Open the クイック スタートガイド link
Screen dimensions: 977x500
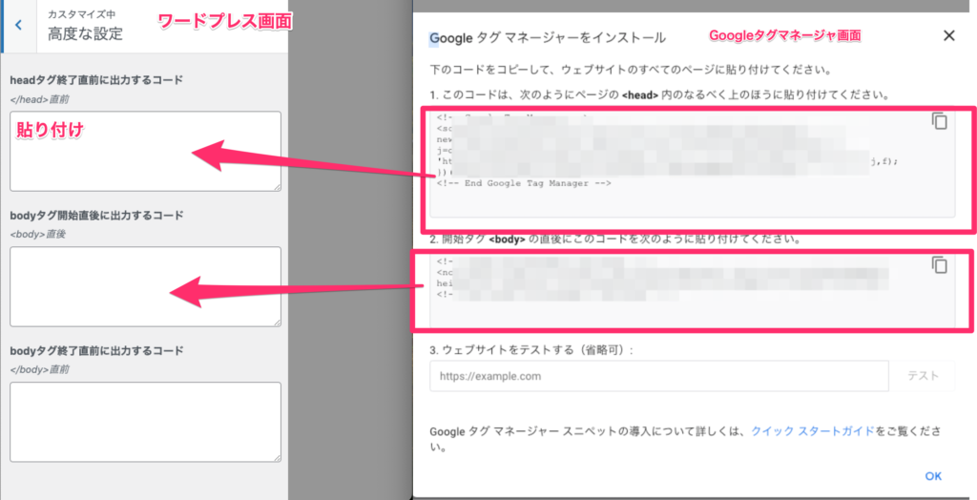[x=813, y=430]
